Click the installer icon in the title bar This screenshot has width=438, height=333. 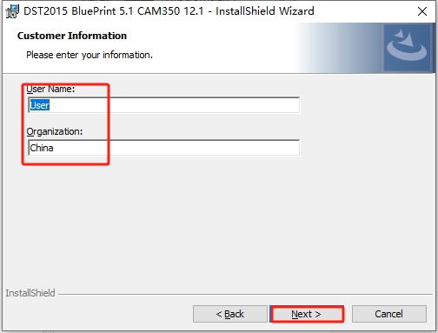coord(12,11)
